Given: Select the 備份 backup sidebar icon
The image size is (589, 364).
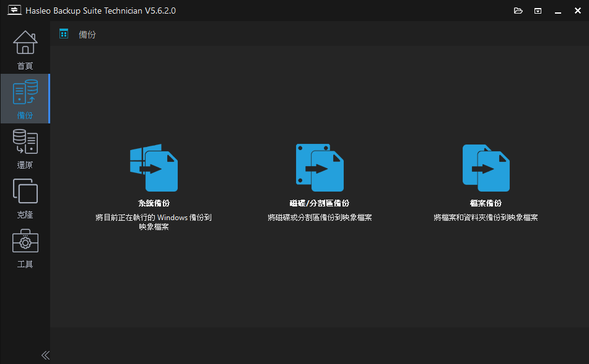Looking at the screenshot, I should [25, 92].
